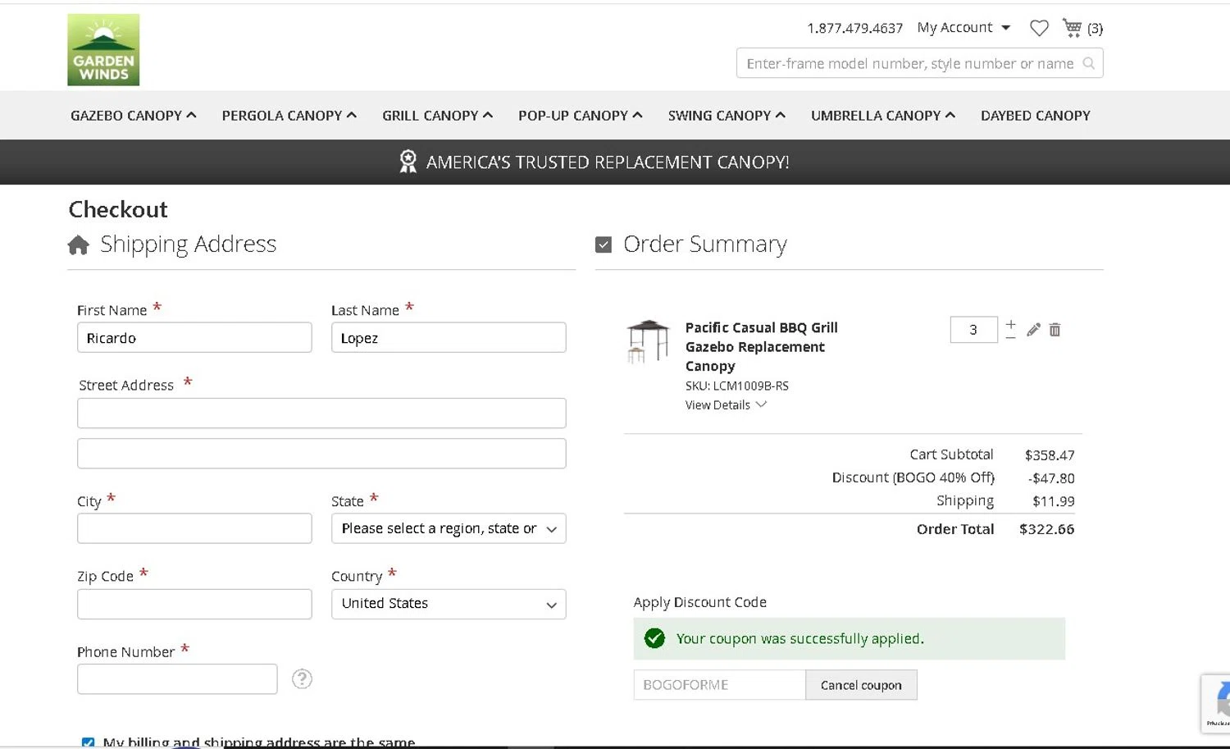Screen dimensions: 1230x749
Task: Open the Pacific Casual BBQ Grill product link
Action: [762, 346]
